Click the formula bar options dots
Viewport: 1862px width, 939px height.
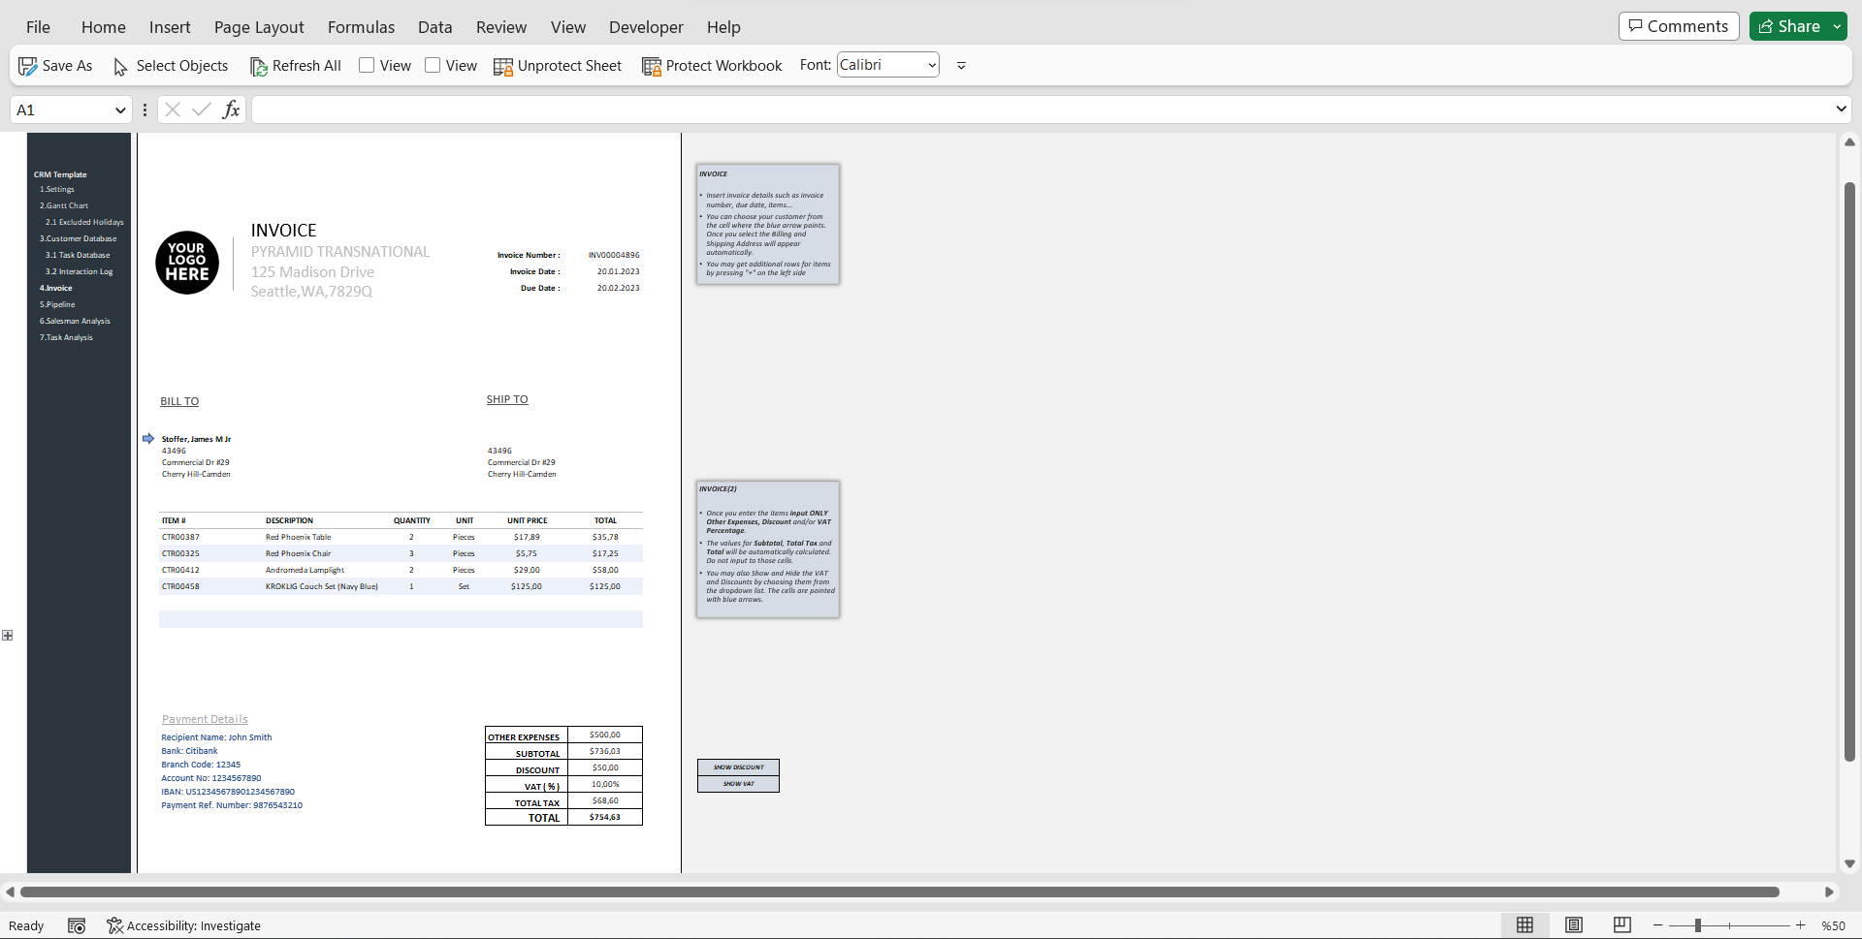click(144, 110)
